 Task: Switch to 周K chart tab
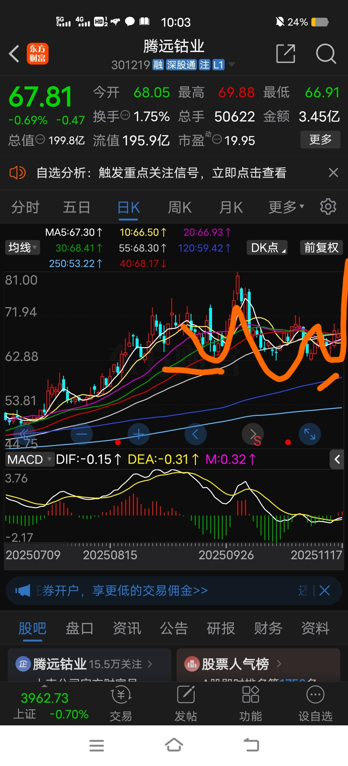[x=180, y=207]
